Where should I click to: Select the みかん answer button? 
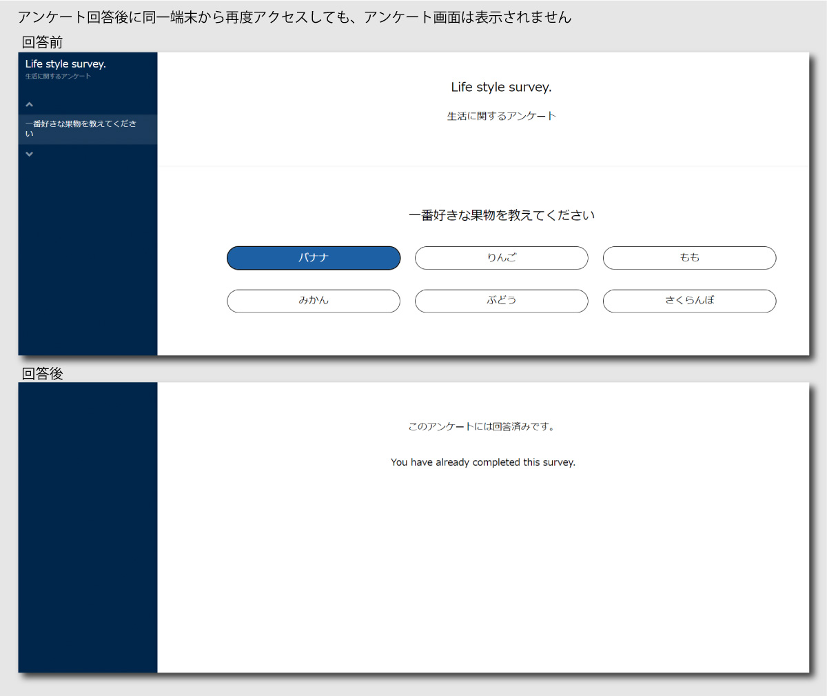[314, 301]
